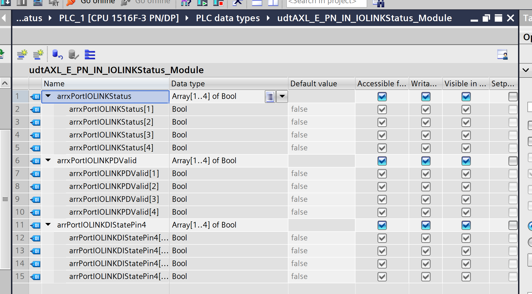Click PLC data types breadcrumb item
Viewport: 532px width, 294px height.
(228, 18)
